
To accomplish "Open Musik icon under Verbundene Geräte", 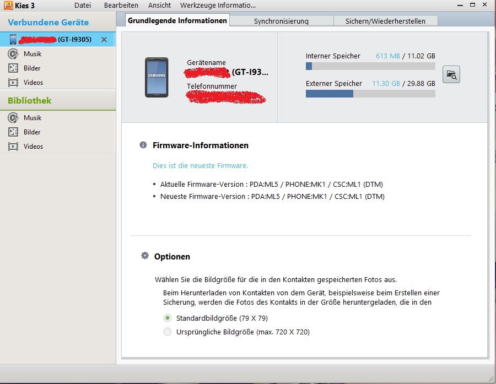I will [x=13, y=54].
